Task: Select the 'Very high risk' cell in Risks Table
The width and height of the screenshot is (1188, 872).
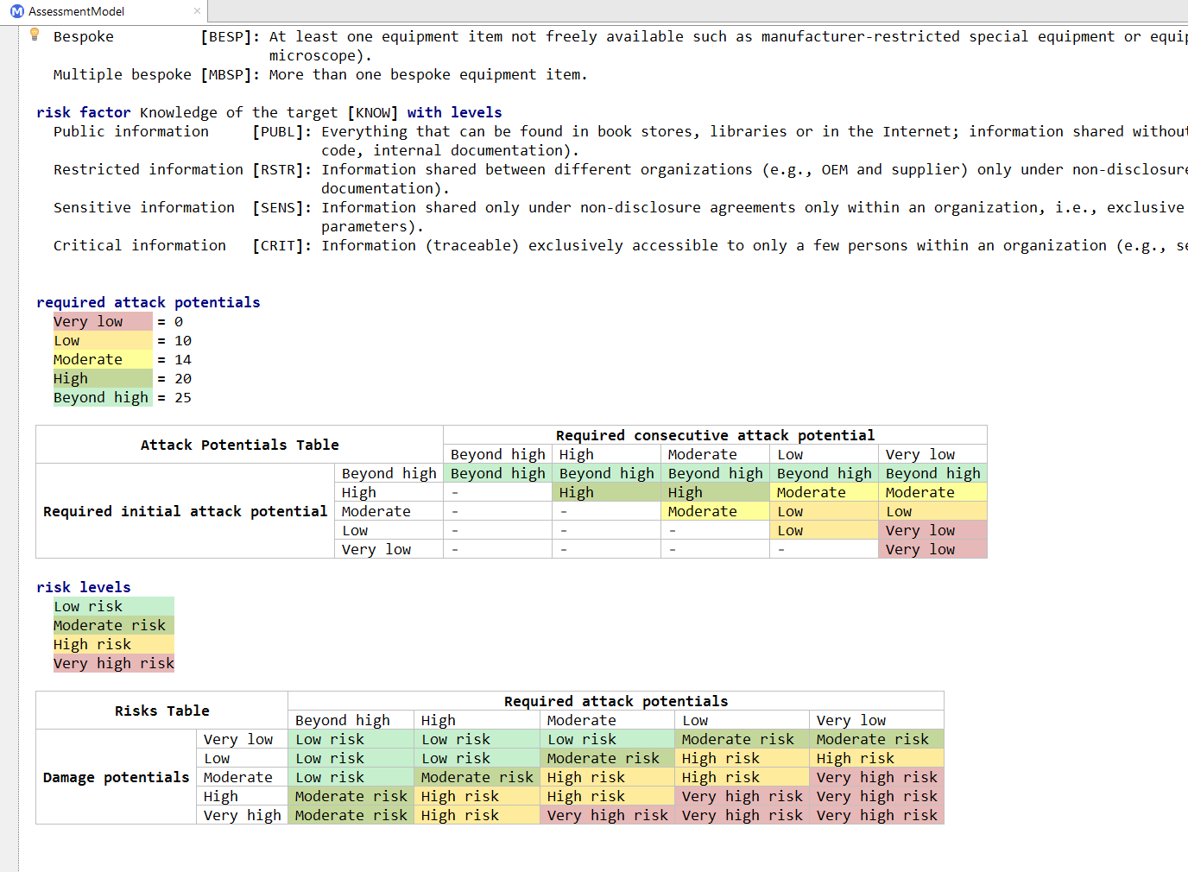Action: (x=607, y=814)
